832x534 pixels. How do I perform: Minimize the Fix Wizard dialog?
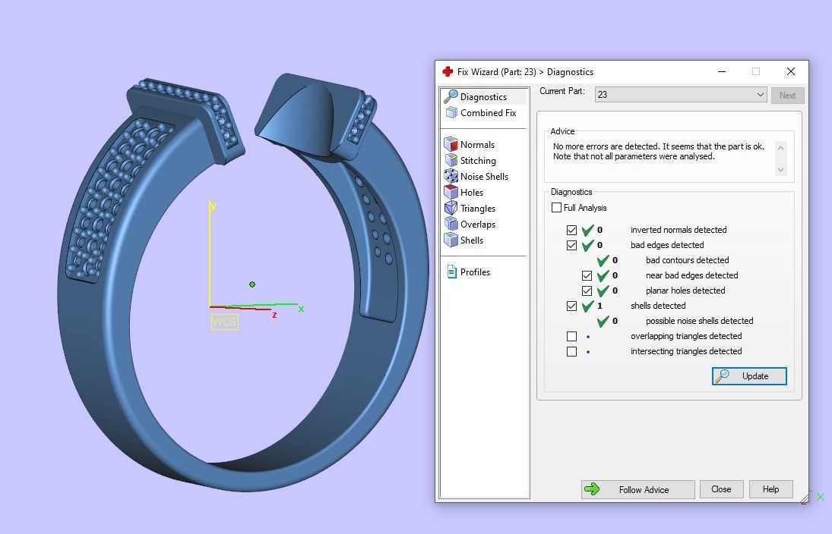[x=722, y=71]
